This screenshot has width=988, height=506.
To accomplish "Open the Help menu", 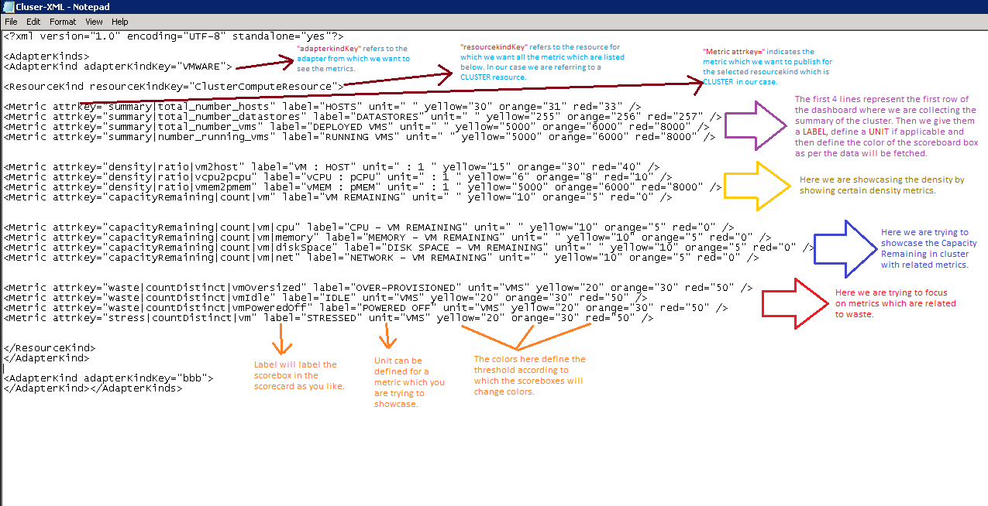I will tap(119, 22).
